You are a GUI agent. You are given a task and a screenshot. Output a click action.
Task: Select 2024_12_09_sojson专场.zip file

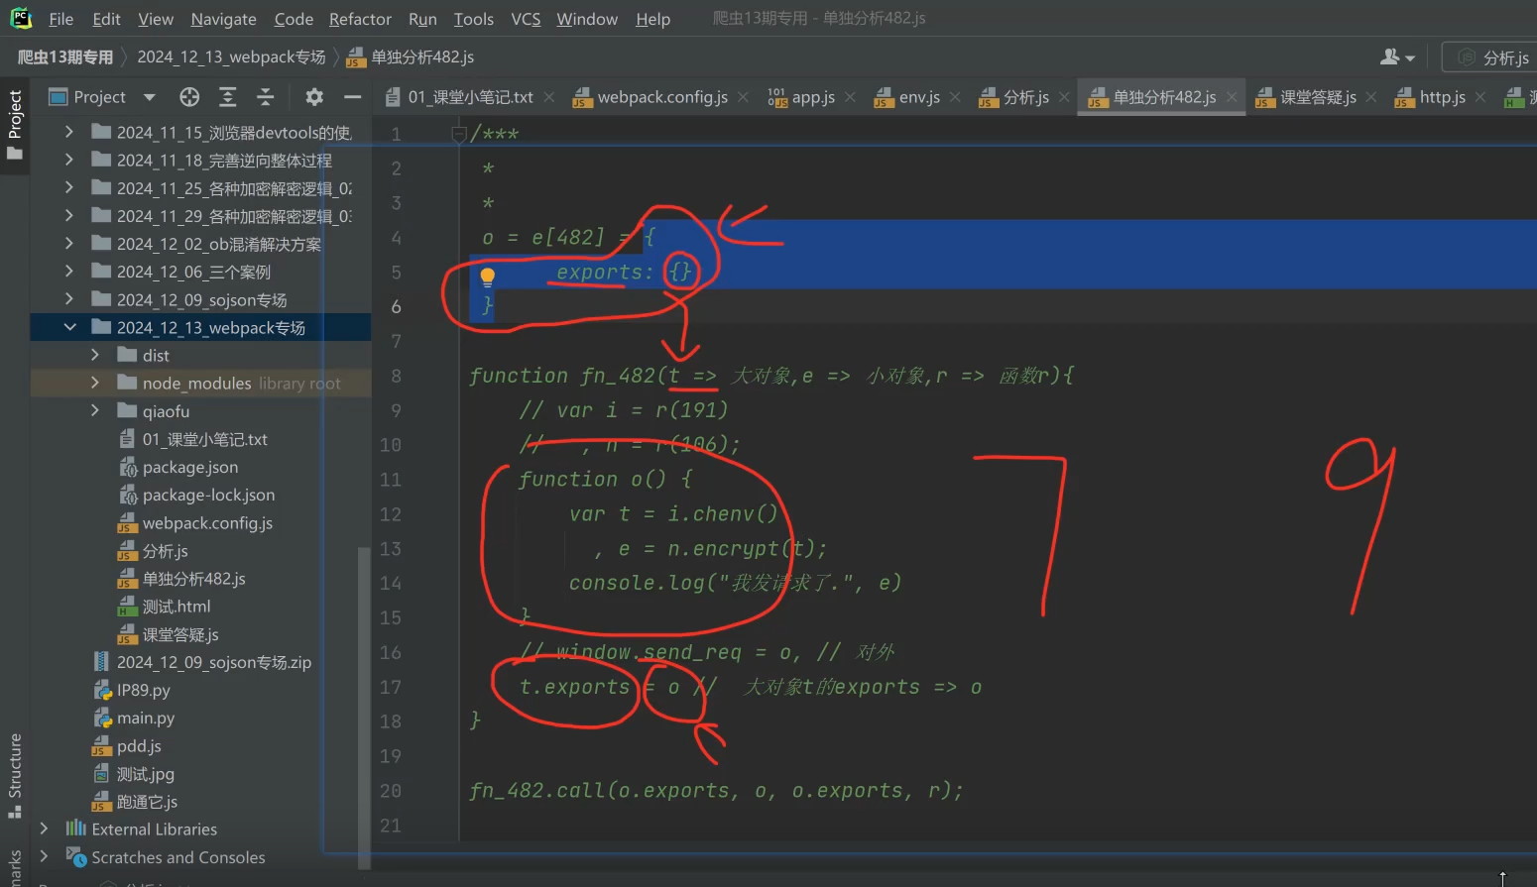point(213,662)
